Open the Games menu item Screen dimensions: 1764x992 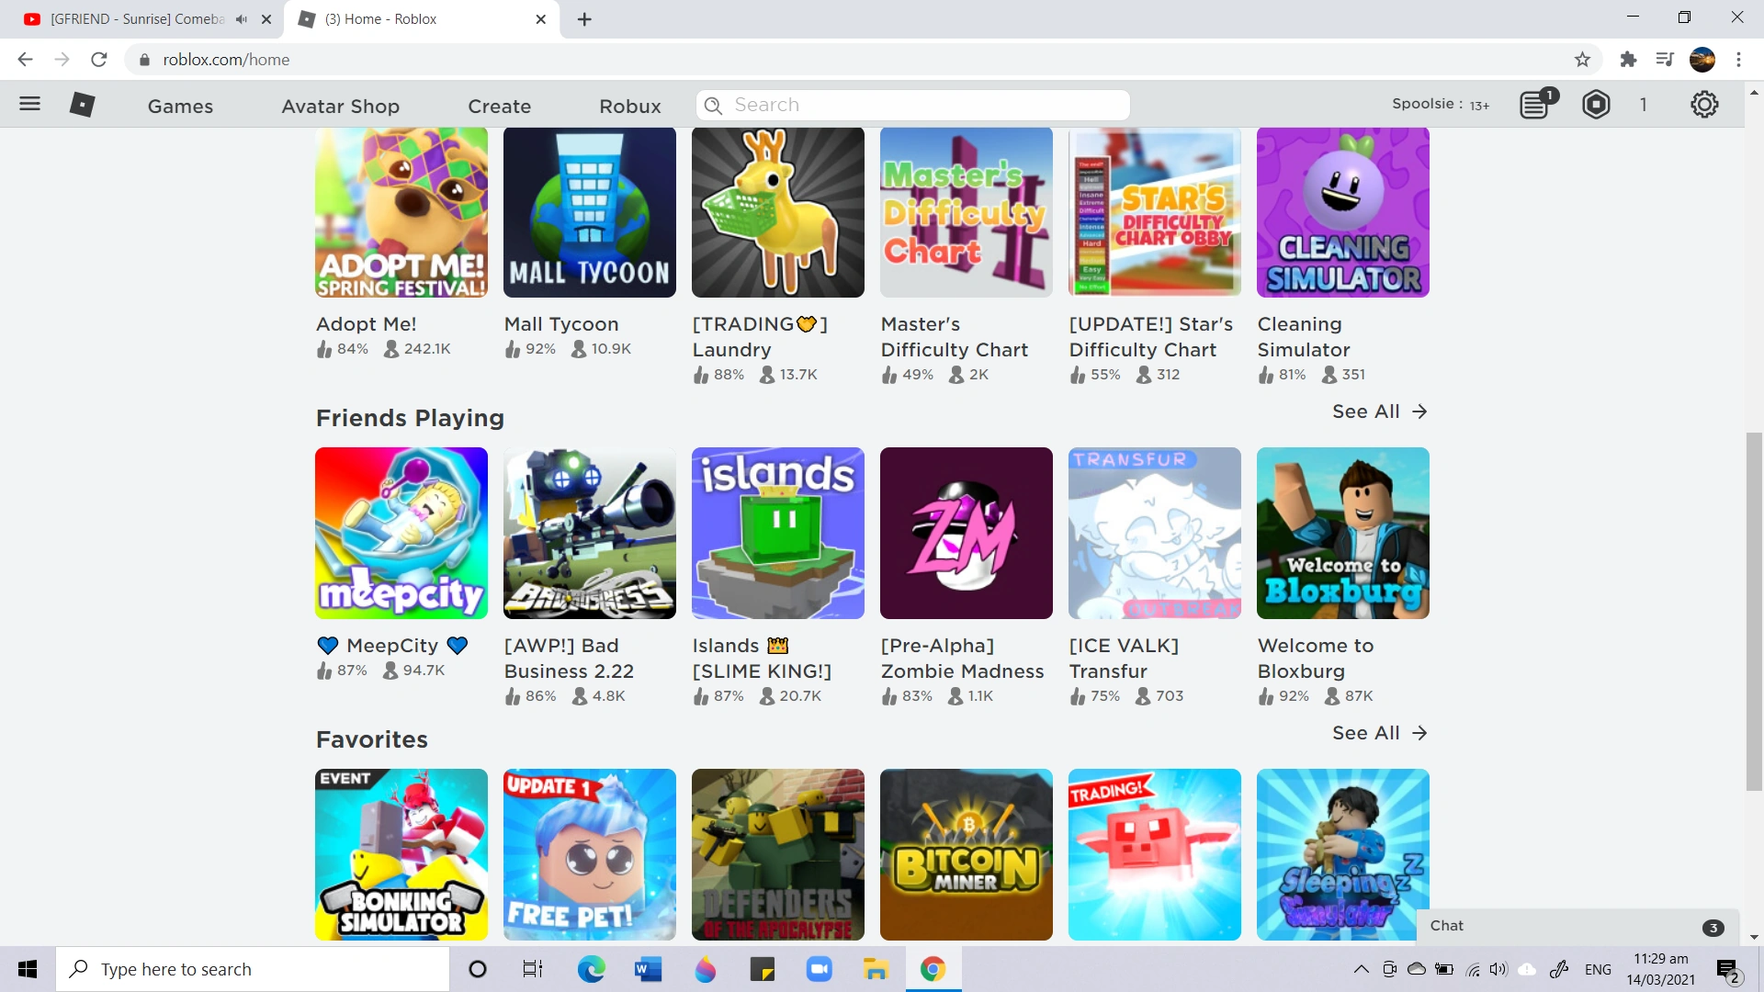click(180, 107)
